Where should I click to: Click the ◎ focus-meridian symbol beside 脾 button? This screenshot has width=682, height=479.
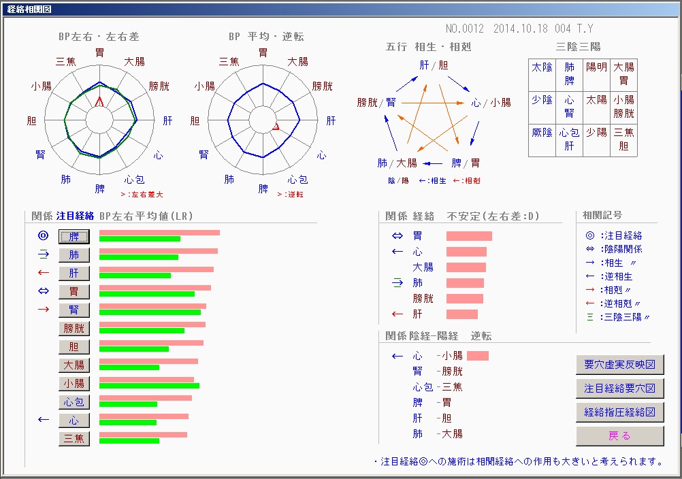[44, 236]
